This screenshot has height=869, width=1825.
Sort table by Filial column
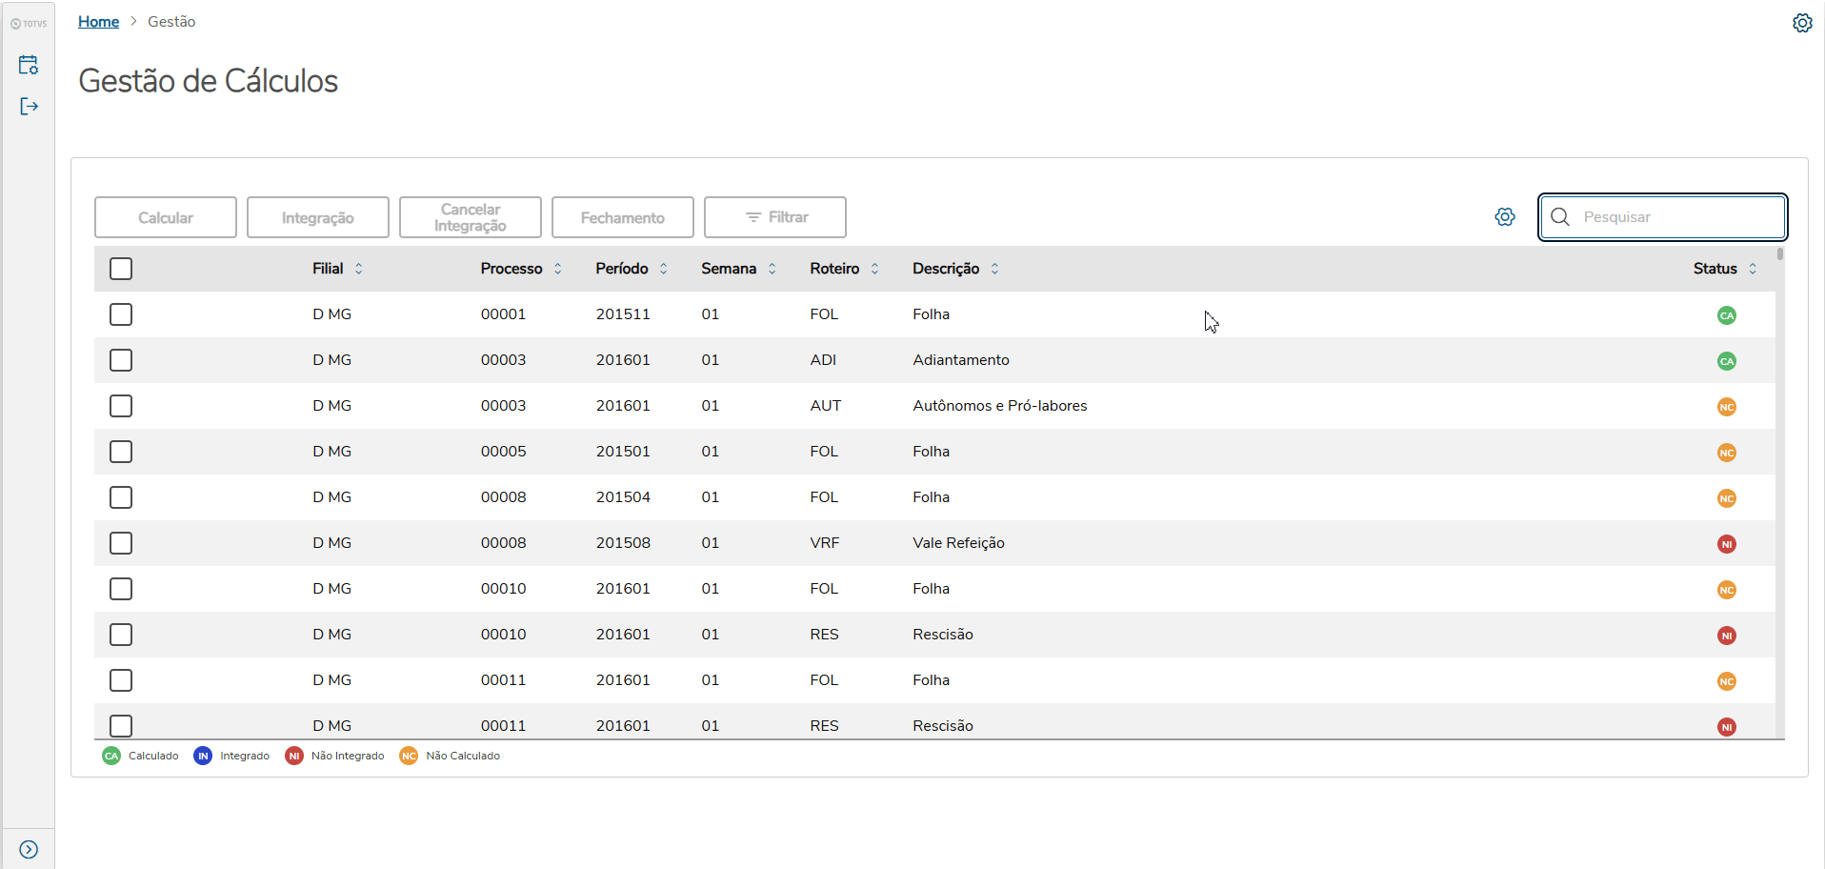coord(358,269)
